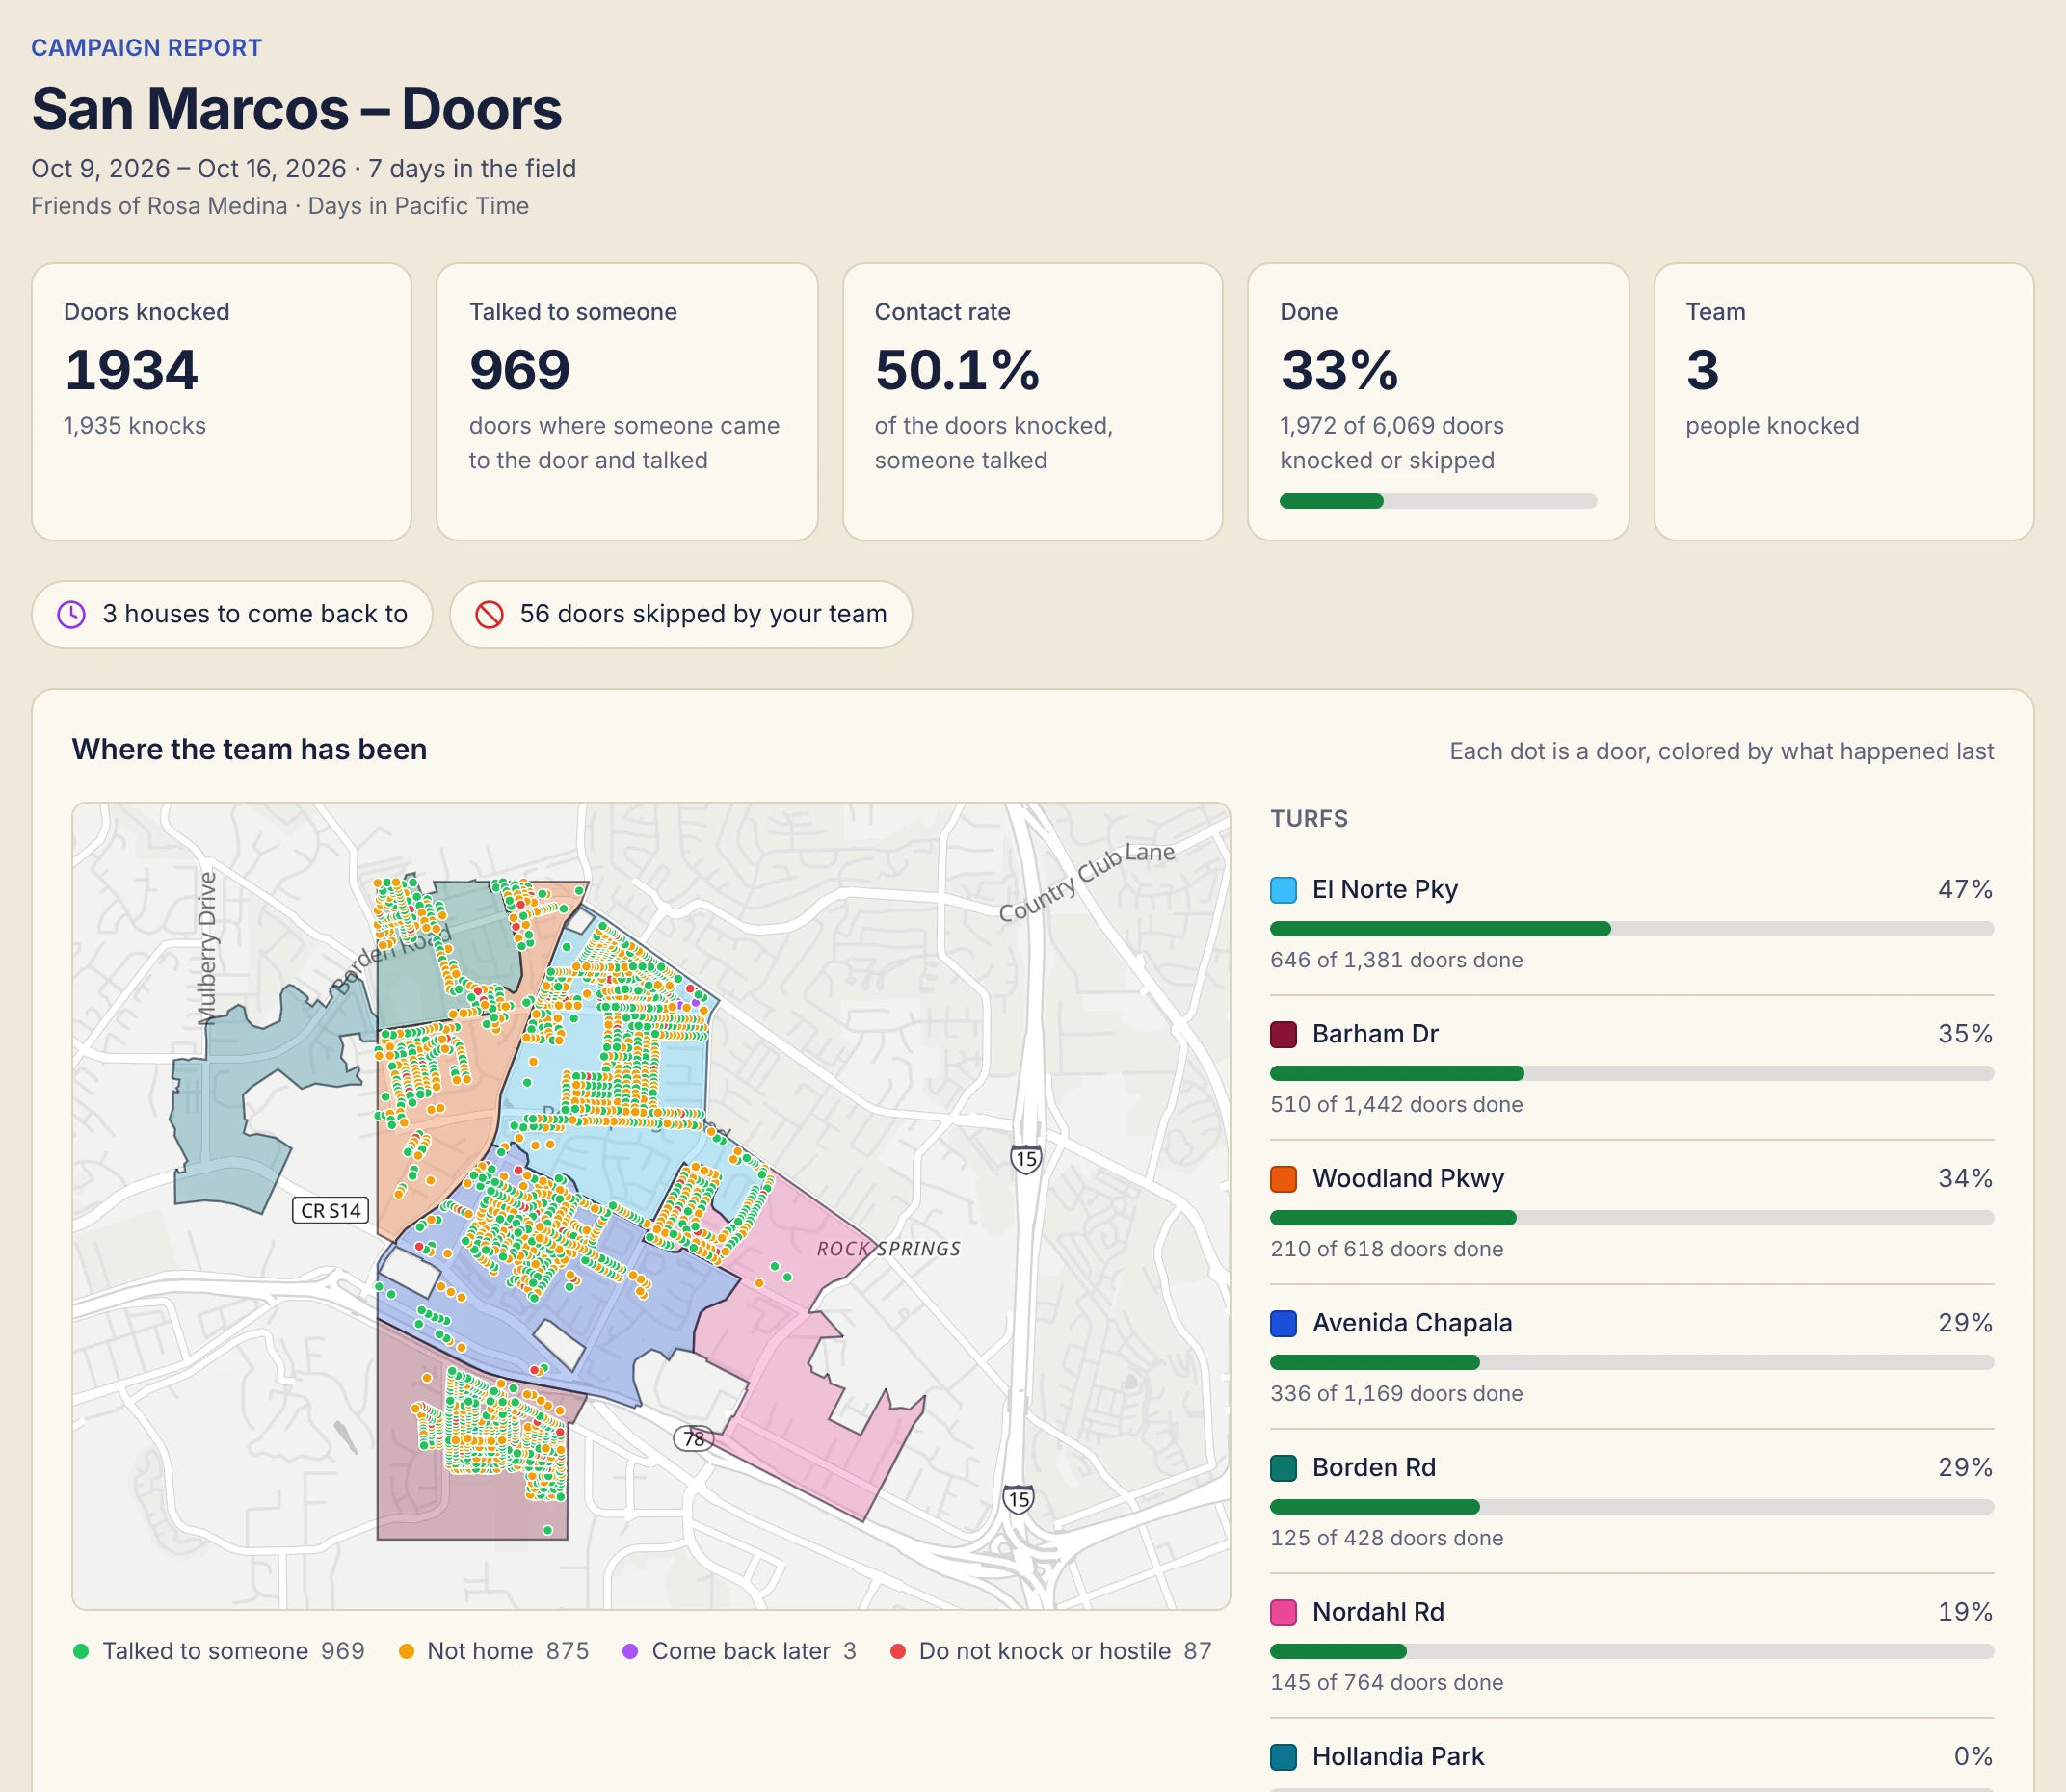Image resolution: width=2066 pixels, height=1792 pixels.
Task: Click the red skipped-doors prohibition icon
Action: point(489,614)
